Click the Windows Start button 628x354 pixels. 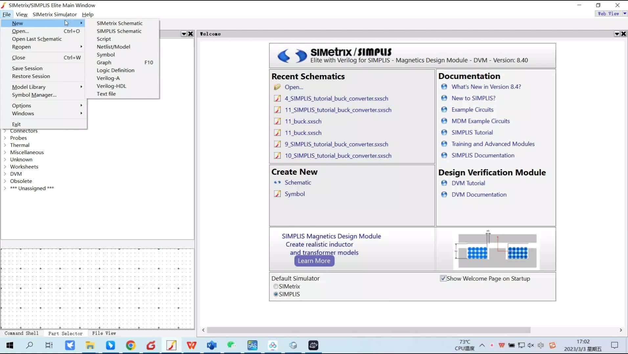(x=10, y=345)
